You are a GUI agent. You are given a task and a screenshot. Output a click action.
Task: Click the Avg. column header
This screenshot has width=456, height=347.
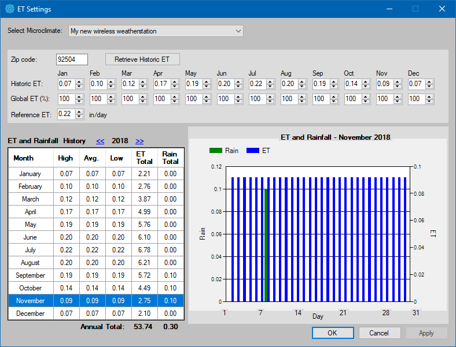(x=93, y=158)
